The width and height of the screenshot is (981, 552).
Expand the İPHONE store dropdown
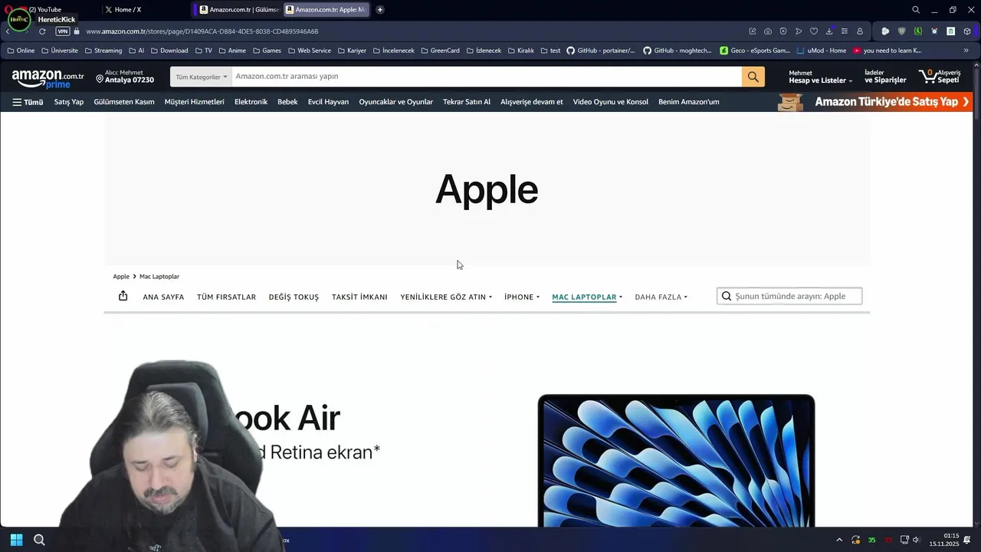522,297
